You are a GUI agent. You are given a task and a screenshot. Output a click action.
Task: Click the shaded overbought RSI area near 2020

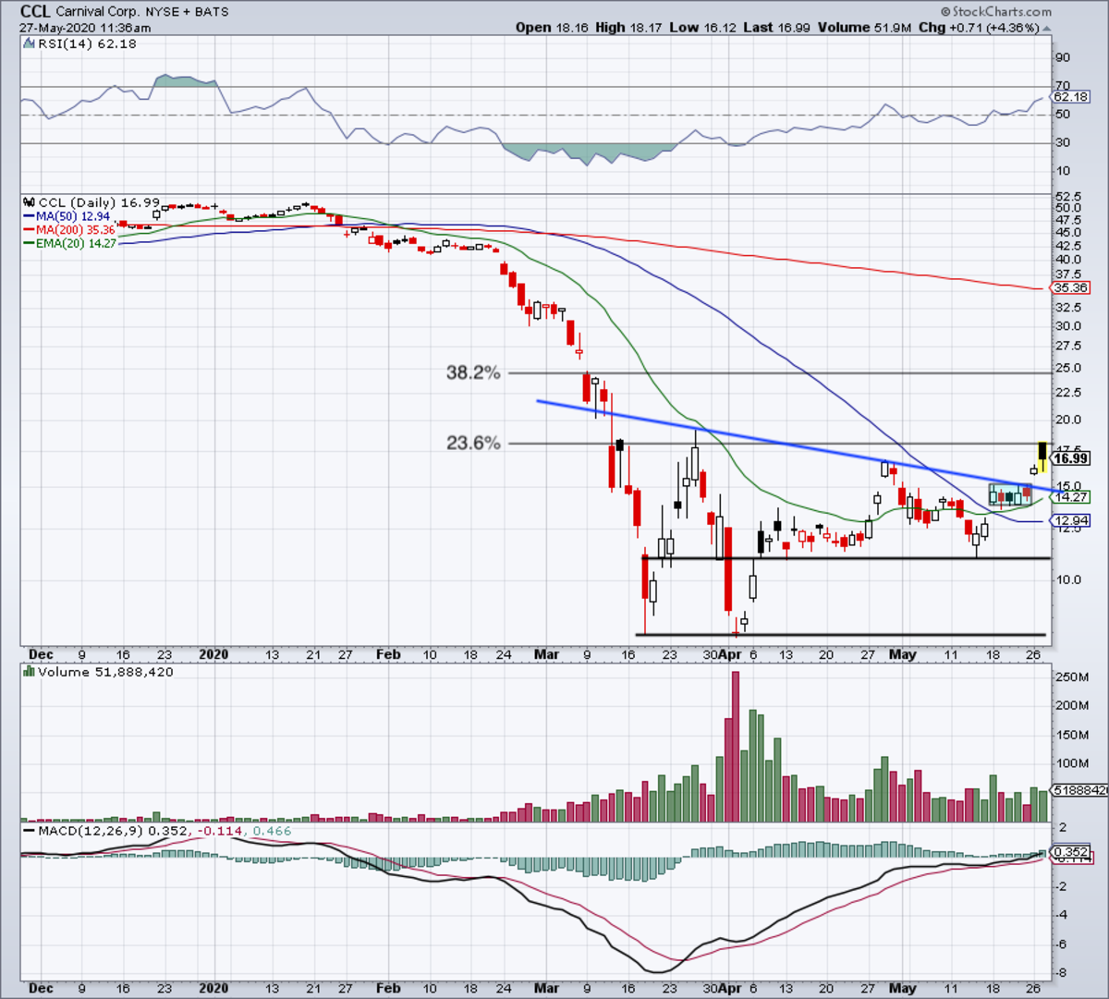[185, 80]
